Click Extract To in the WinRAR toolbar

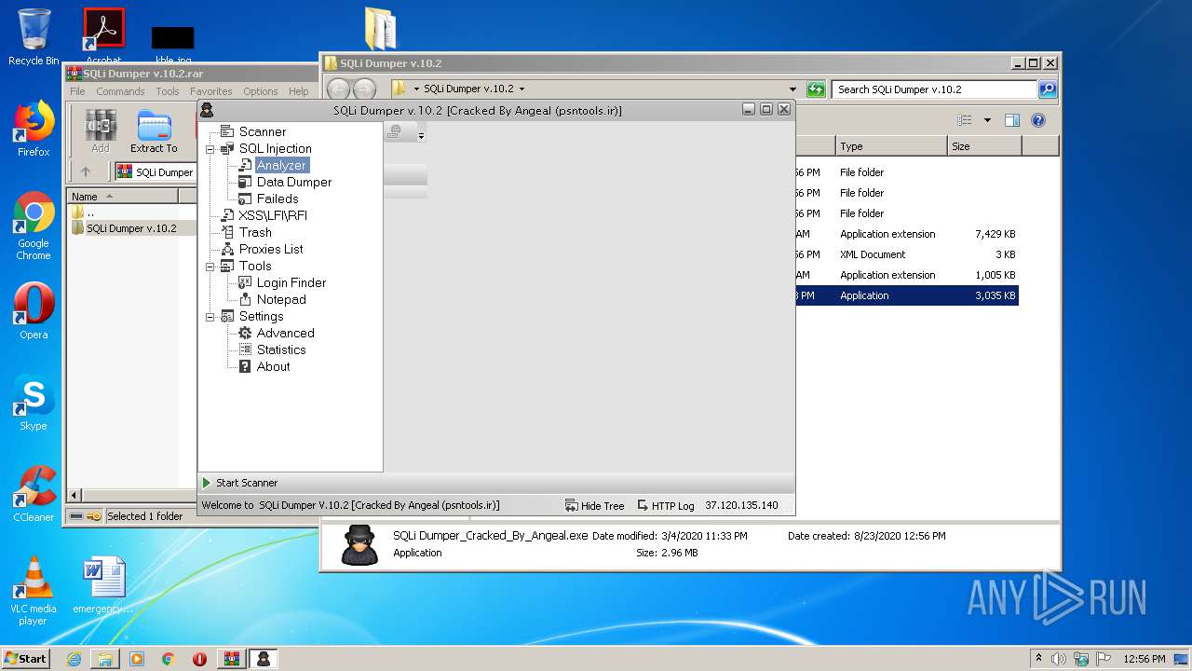(x=154, y=131)
